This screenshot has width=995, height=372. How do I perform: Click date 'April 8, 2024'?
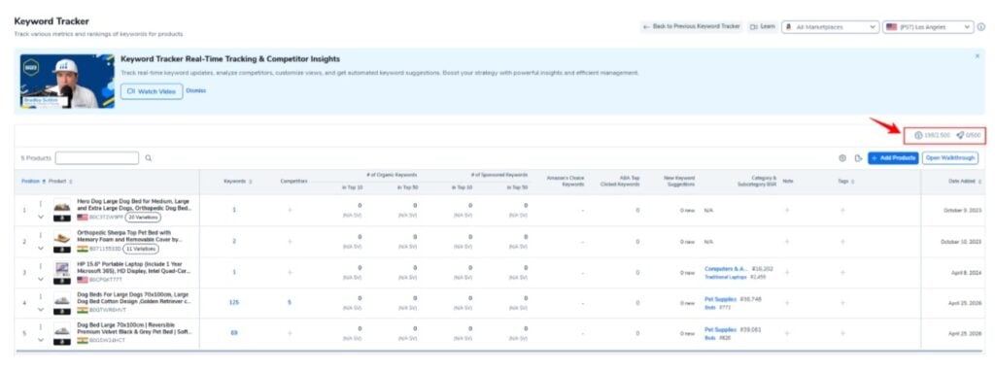tap(966, 272)
